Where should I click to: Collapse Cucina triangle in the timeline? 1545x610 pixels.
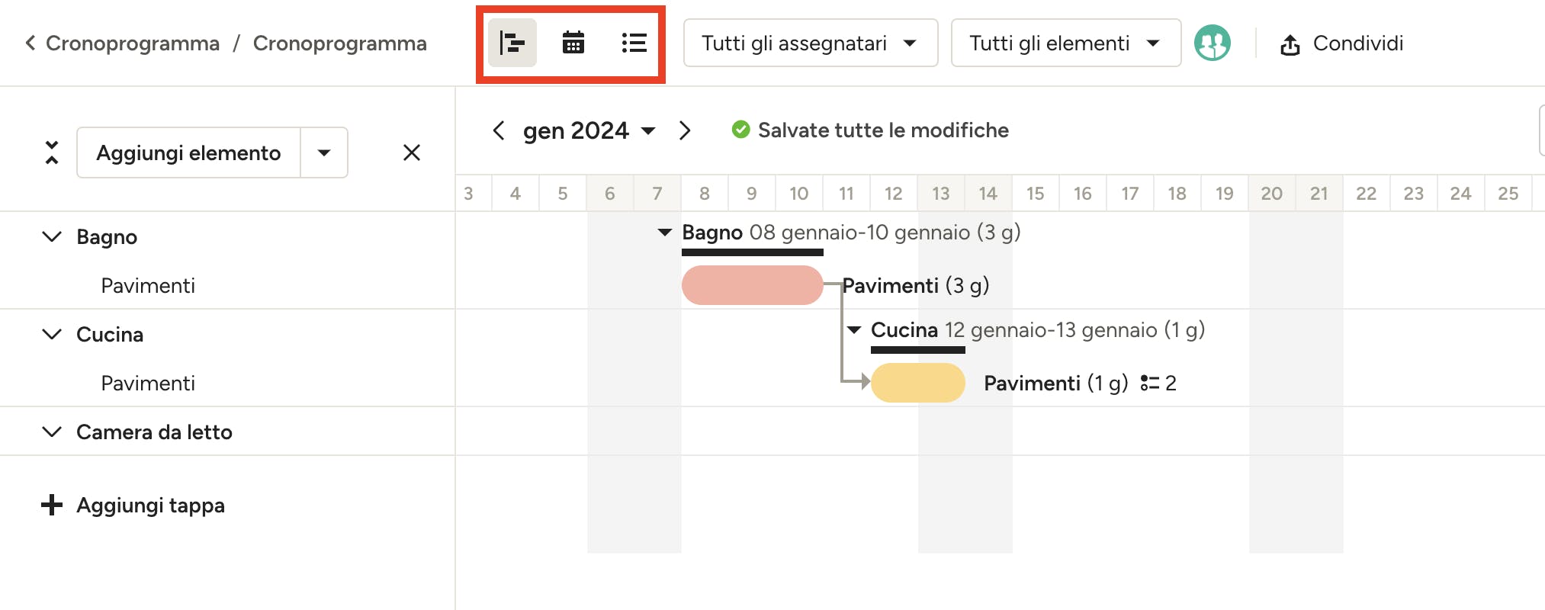click(x=854, y=330)
